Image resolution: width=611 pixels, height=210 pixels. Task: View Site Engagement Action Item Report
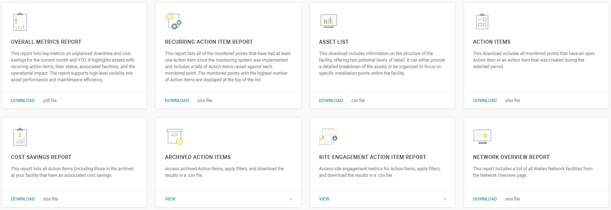(324, 199)
